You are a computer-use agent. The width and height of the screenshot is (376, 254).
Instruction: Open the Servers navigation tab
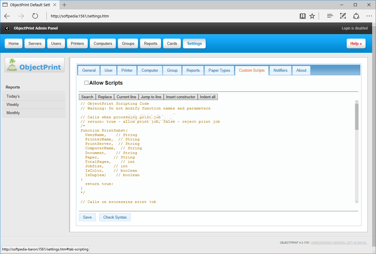[35, 43]
